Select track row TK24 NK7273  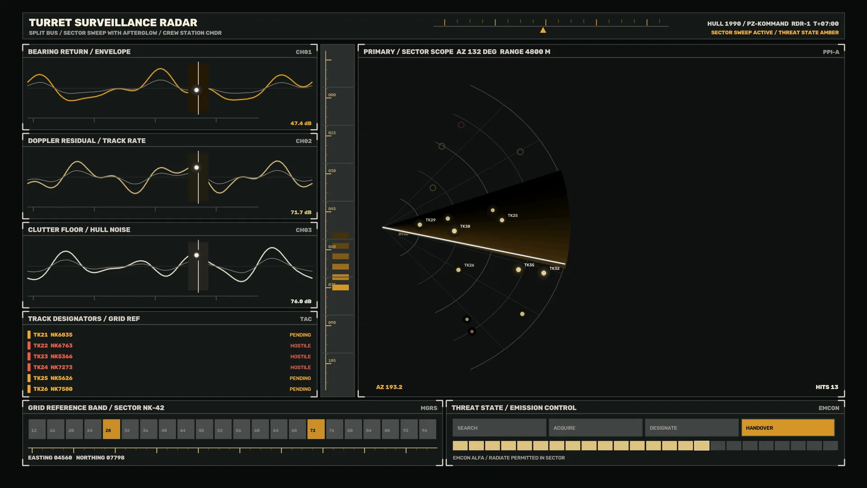click(169, 367)
